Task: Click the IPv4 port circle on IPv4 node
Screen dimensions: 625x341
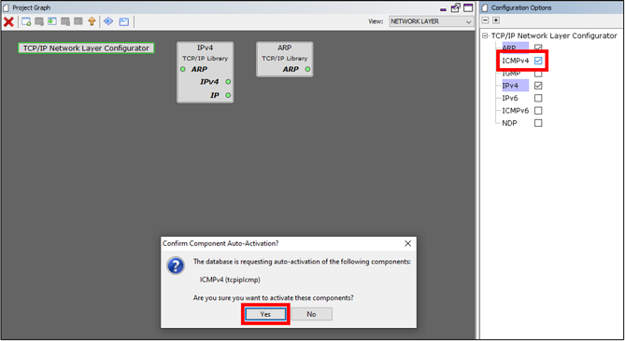Action: click(x=228, y=81)
